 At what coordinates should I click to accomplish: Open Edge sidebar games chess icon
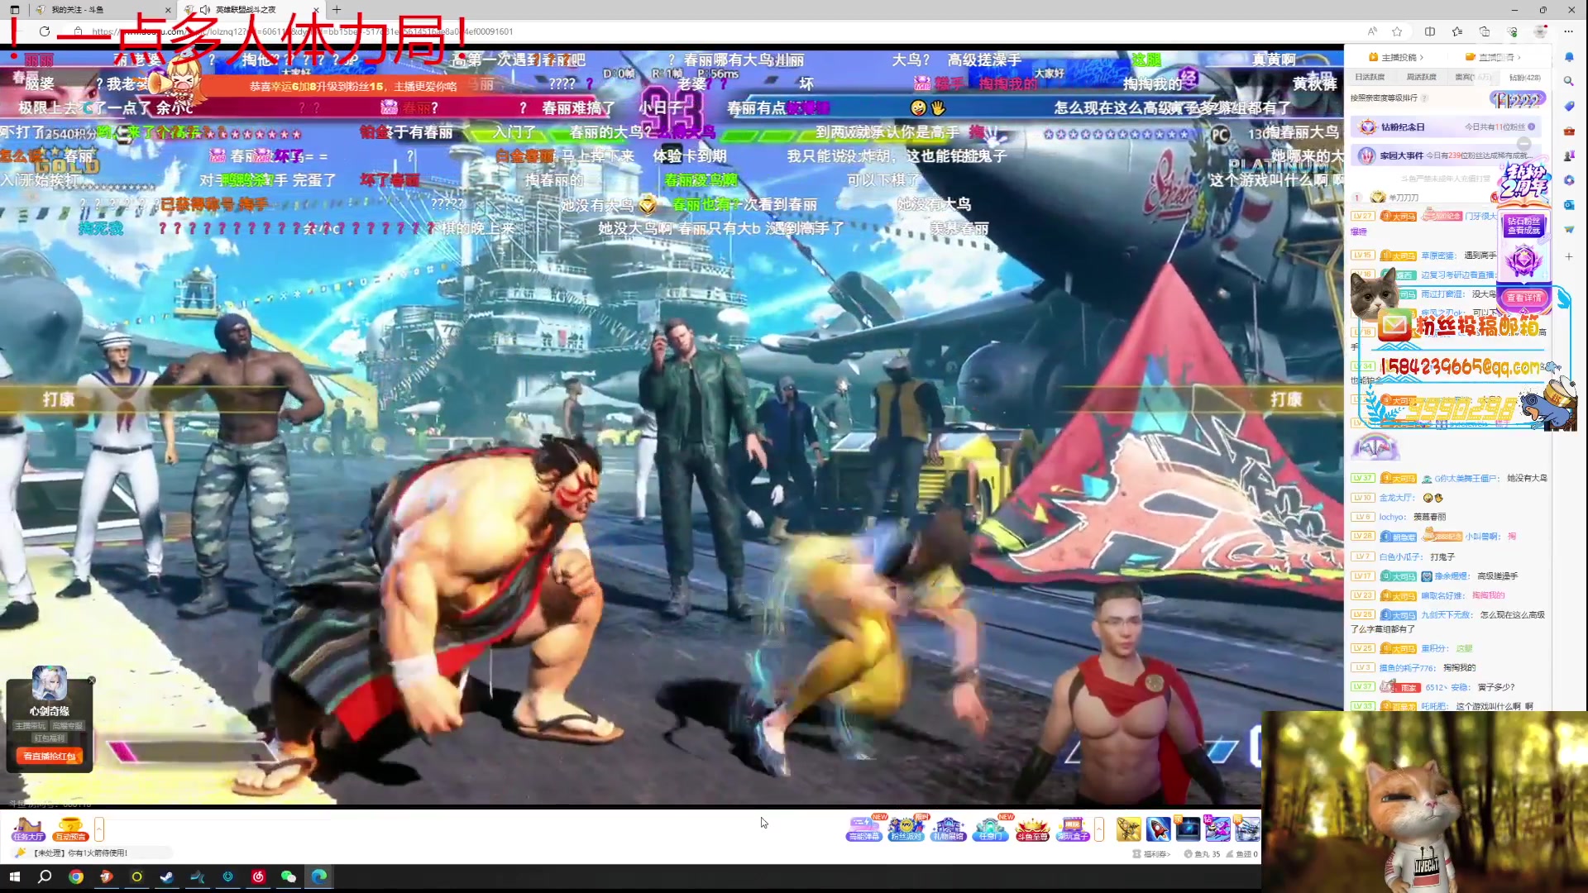(x=1569, y=155)
